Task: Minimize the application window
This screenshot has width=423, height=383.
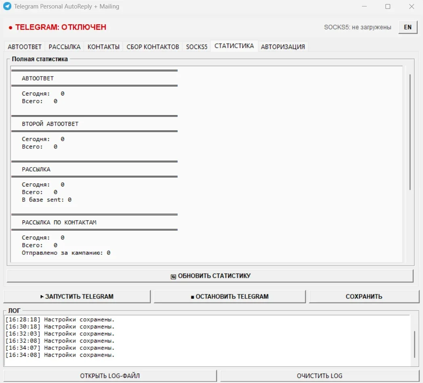Action: point(364,6)
